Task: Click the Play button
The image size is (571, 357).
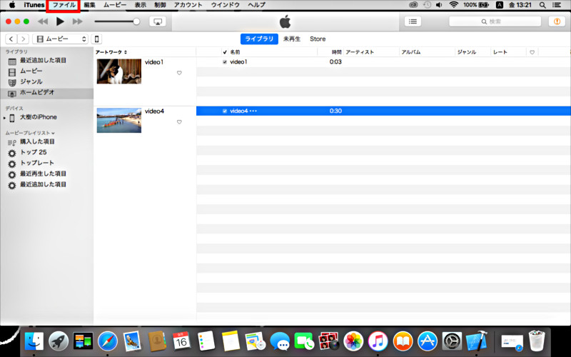Action: [x=60, y=21]
